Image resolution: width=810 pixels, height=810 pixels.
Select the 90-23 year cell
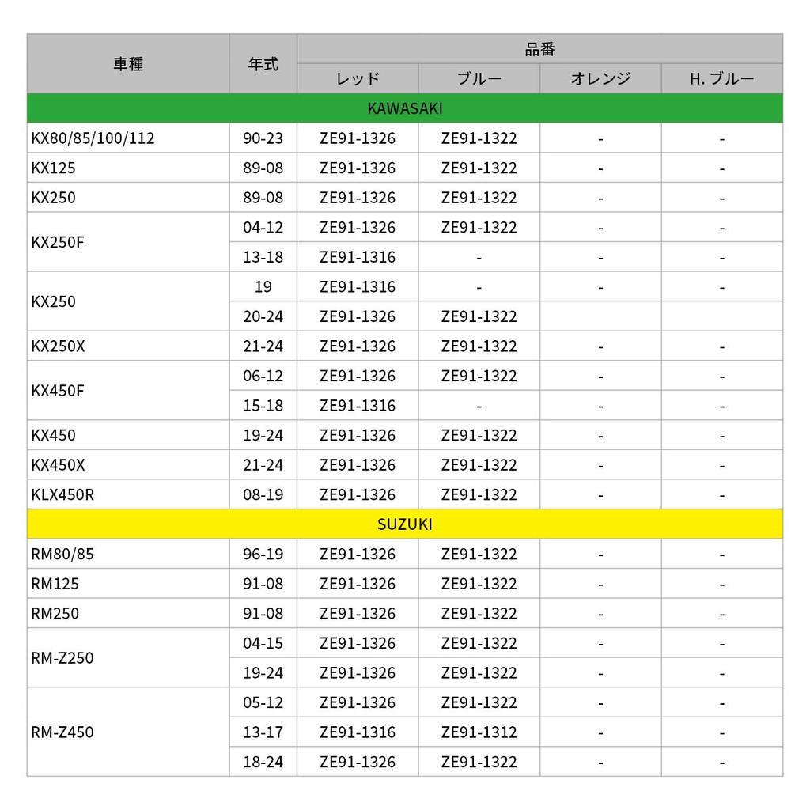[x=263, y=138]
